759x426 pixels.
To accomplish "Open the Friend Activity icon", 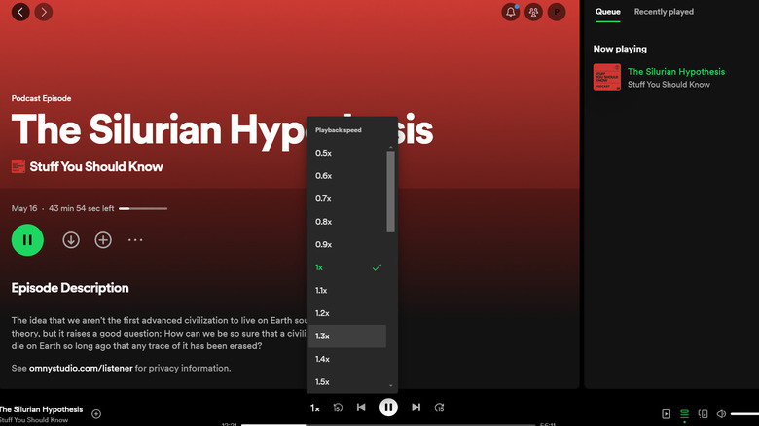I will click(534, 12).
